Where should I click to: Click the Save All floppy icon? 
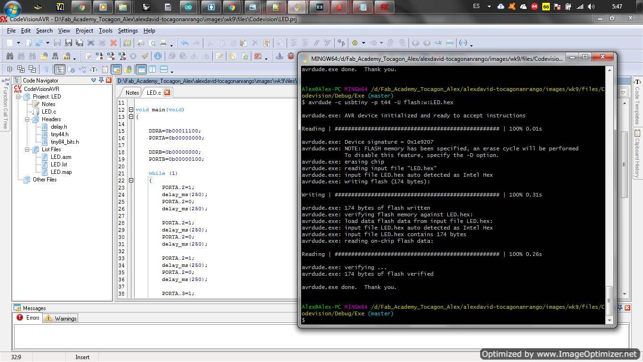79,43
